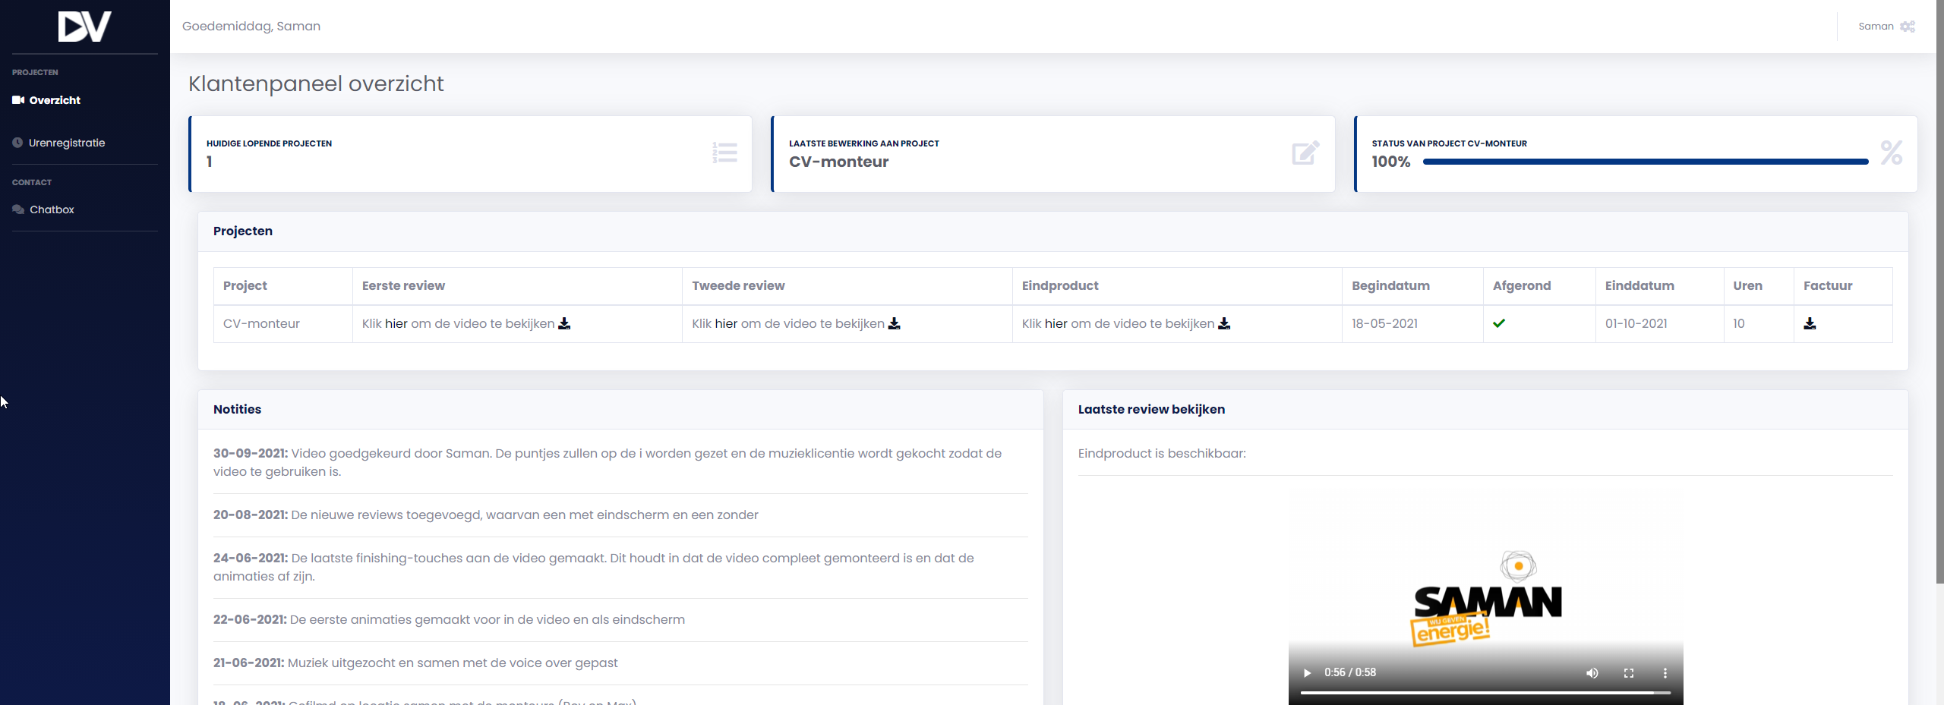Open Overzicht in the sidebar
The width and height of the screenshot is (1944, 705).
tap(54, 100)
